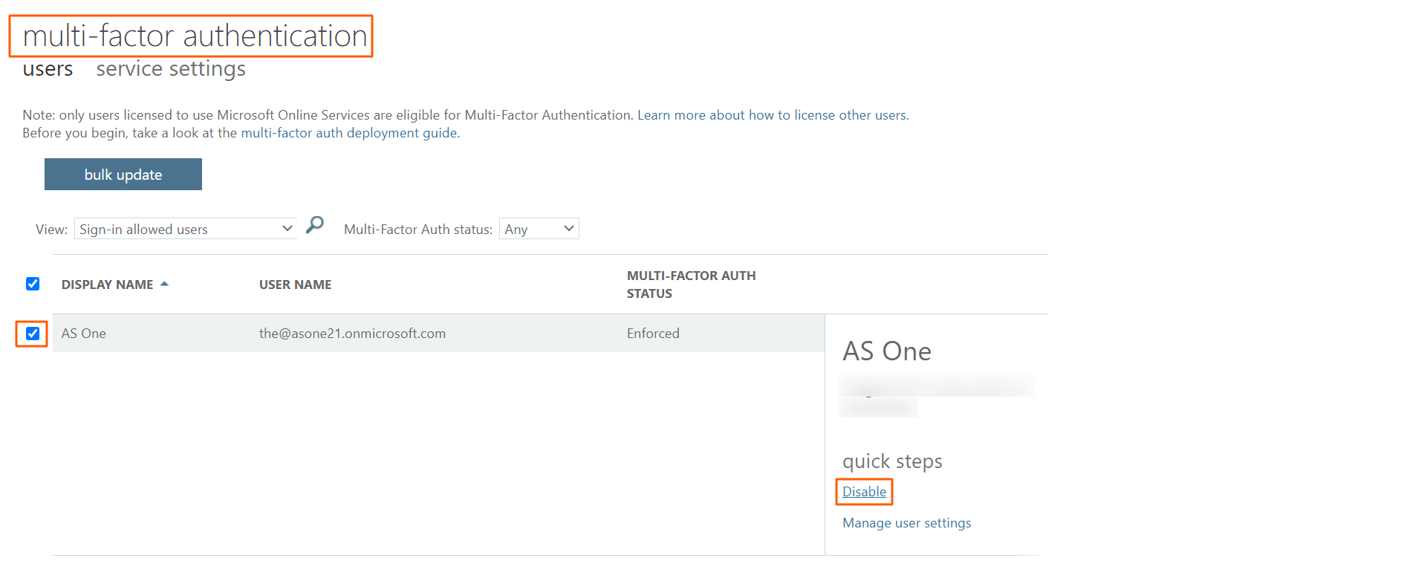Expand the Multi-Factor Auth status dropdown

[539, 229]
